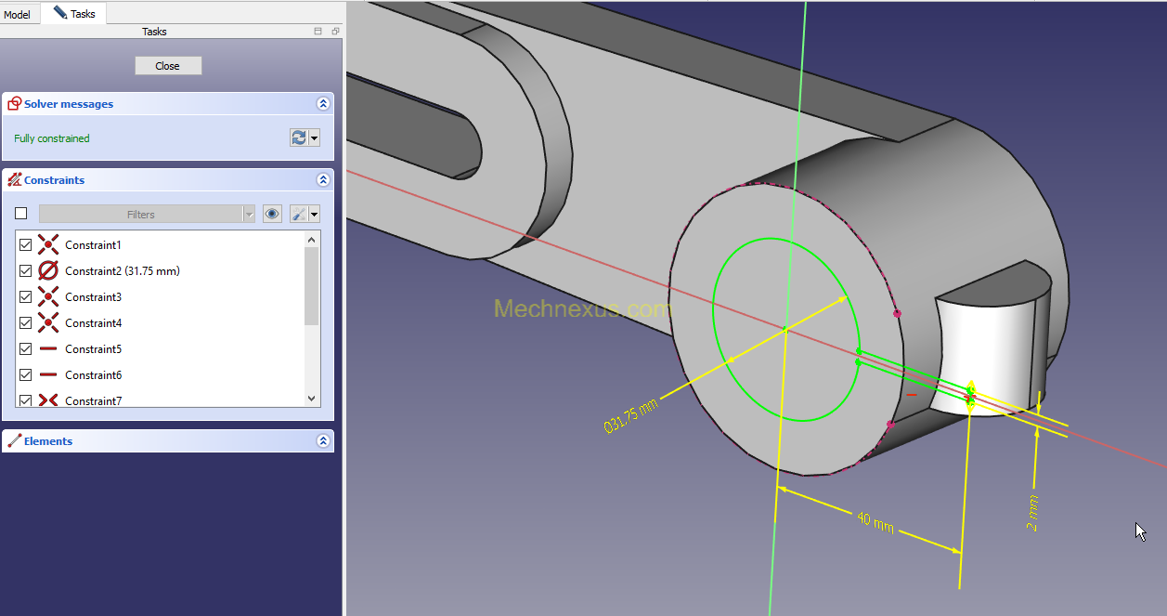Click the coincident icon of Constraint1
The height and width of the screenshot is (616, 1167).
coord(48,245)
